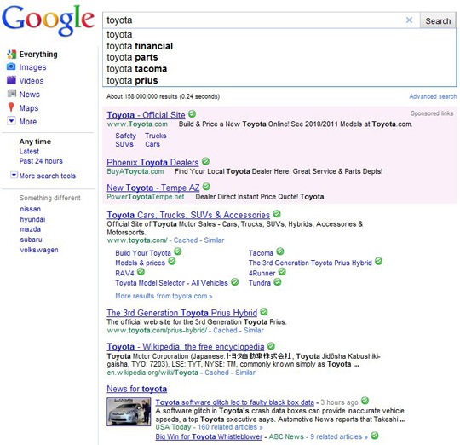Open the More search tools link
This screenshot has width=460, height=445.
coord(48,176)
